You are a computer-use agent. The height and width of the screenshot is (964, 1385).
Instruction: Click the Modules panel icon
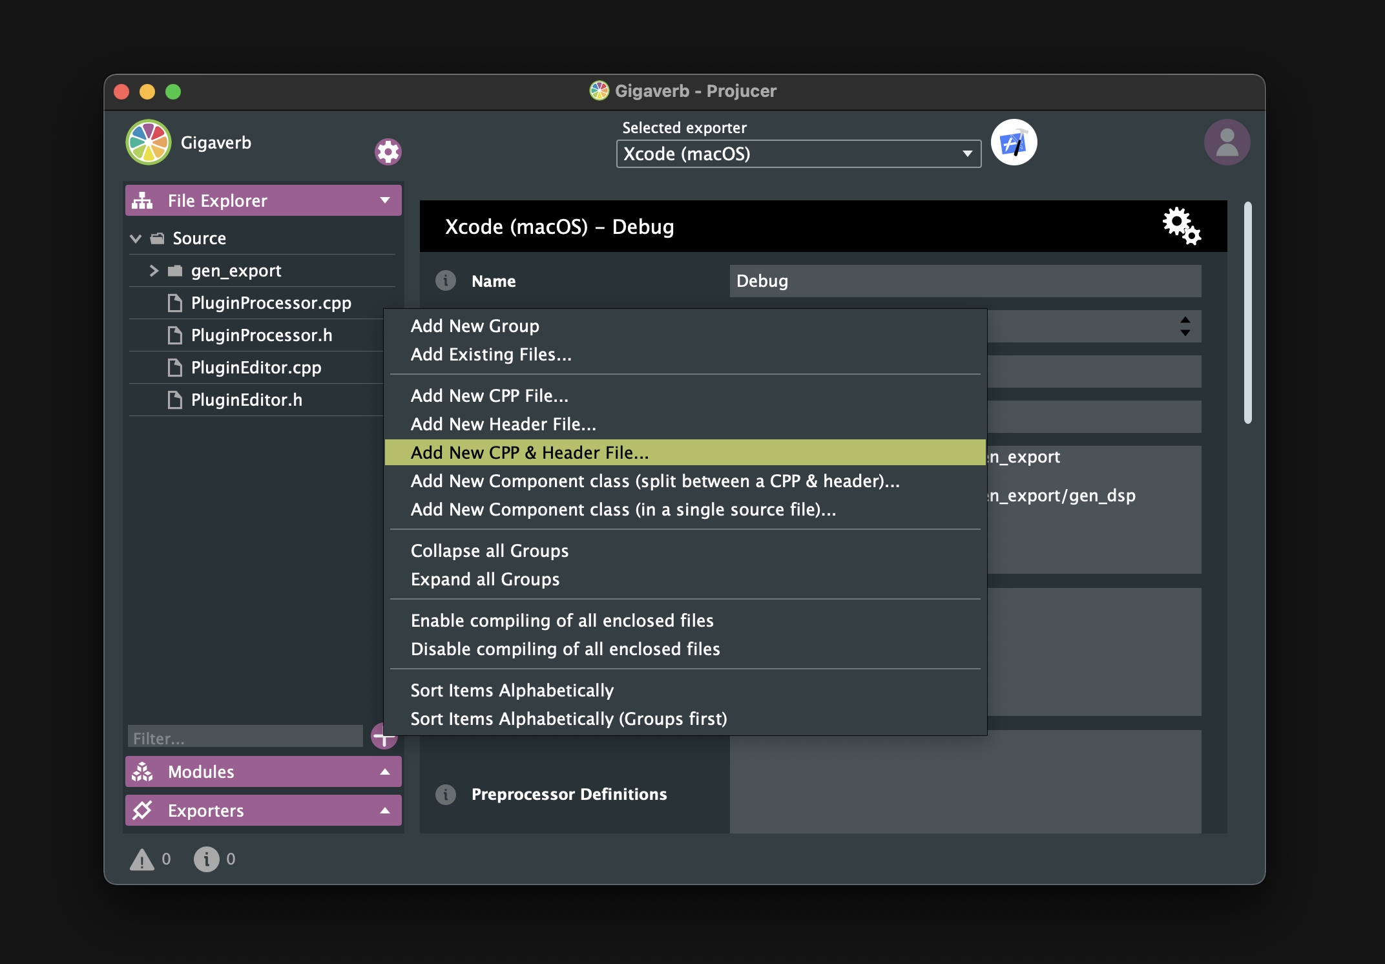[142, 771]
